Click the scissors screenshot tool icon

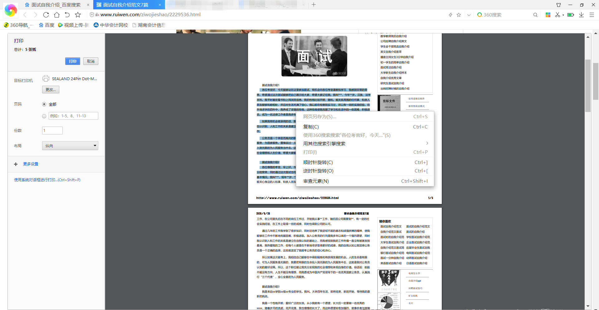pos(558,15)
